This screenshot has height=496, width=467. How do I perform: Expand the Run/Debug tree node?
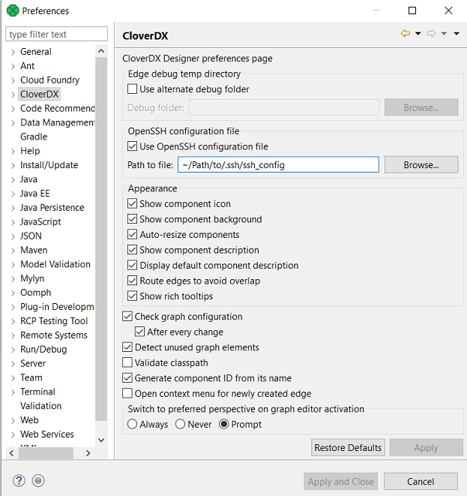13,350
